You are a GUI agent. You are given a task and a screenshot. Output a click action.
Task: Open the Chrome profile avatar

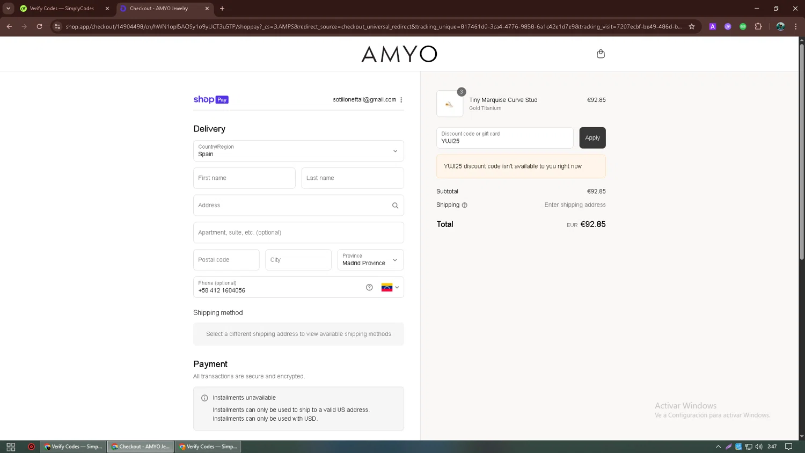(x=780, y=26)
